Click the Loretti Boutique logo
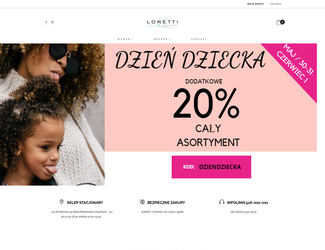Screen dimensions: 325x250 coord(162,22)
